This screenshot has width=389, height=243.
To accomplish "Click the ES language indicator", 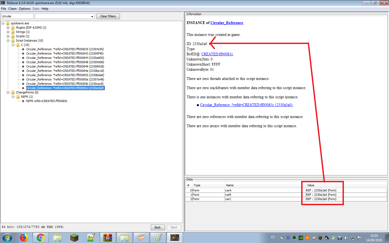I will (x=273, y=237).
